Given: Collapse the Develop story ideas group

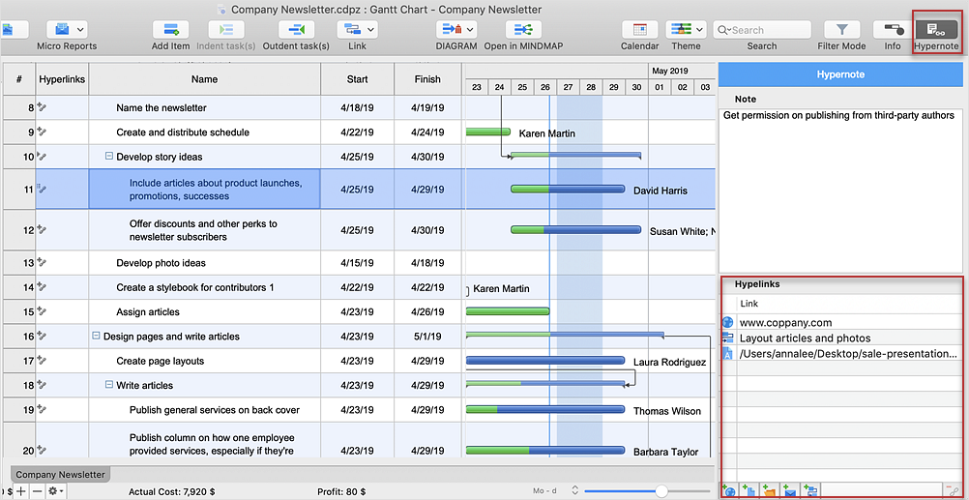Looking at the screenshot, I should pyautogui.click(x=109, y=157).
